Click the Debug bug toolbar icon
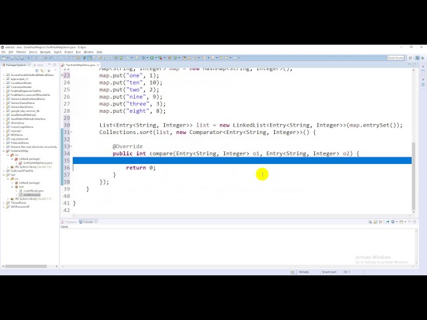Screen dimensions: 427x320 click(143, 58)
